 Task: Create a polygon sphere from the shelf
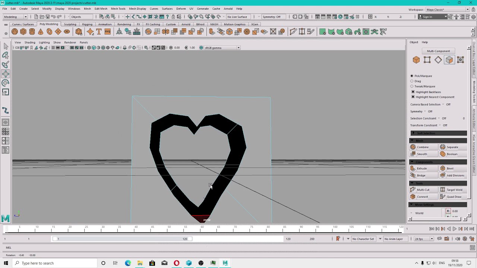coord(15,32)
